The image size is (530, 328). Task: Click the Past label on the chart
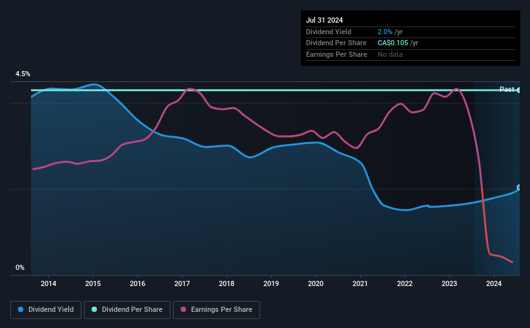click(x=507, y=89)
